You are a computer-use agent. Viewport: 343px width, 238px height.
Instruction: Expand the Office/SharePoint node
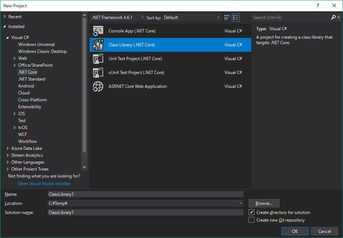coord(15,65)
